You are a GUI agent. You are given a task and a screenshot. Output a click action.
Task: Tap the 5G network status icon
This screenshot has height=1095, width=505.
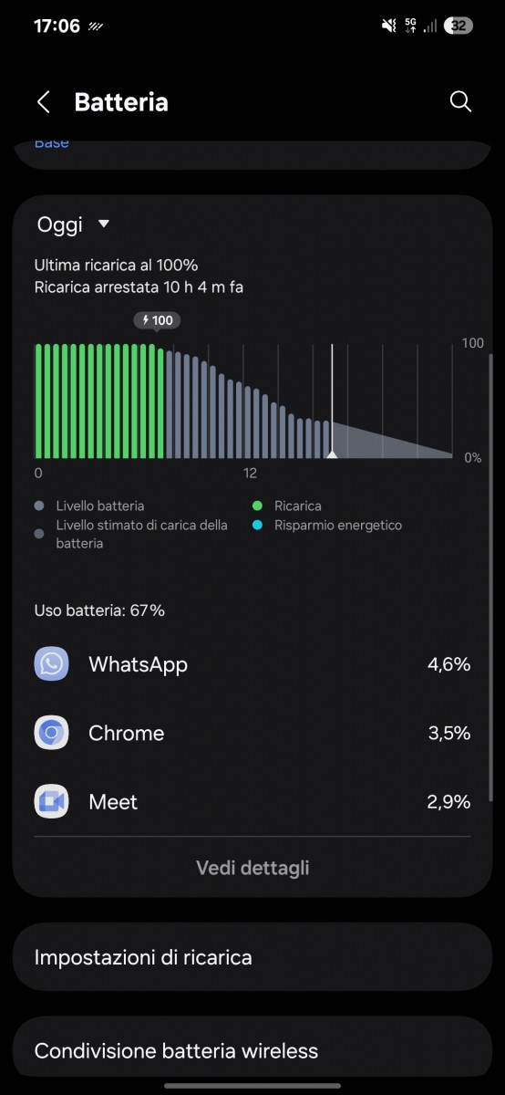tap(409, 26)
